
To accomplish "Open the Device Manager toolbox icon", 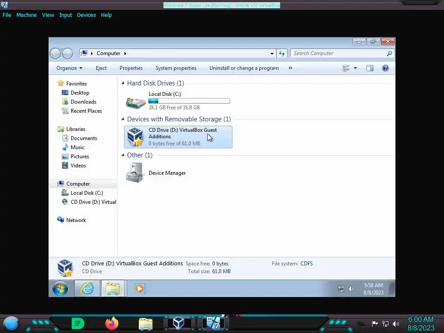I will [134, 173].
